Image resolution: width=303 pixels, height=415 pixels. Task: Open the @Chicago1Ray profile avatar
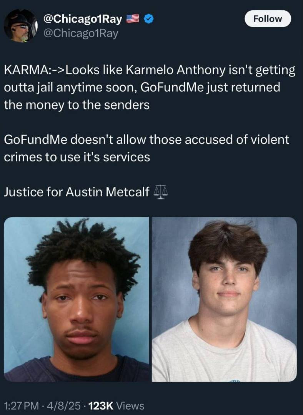(x=21, y=25)
